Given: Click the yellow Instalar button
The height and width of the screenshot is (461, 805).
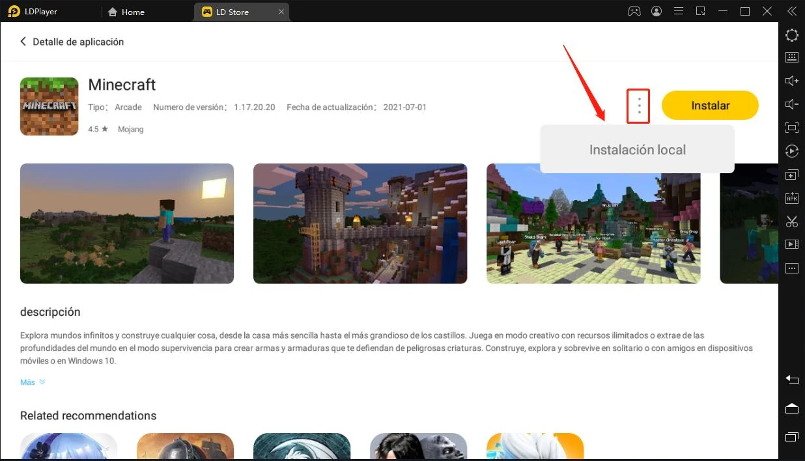Looking at the screenshot, I should pyautogui.click(x=710, y=105).
